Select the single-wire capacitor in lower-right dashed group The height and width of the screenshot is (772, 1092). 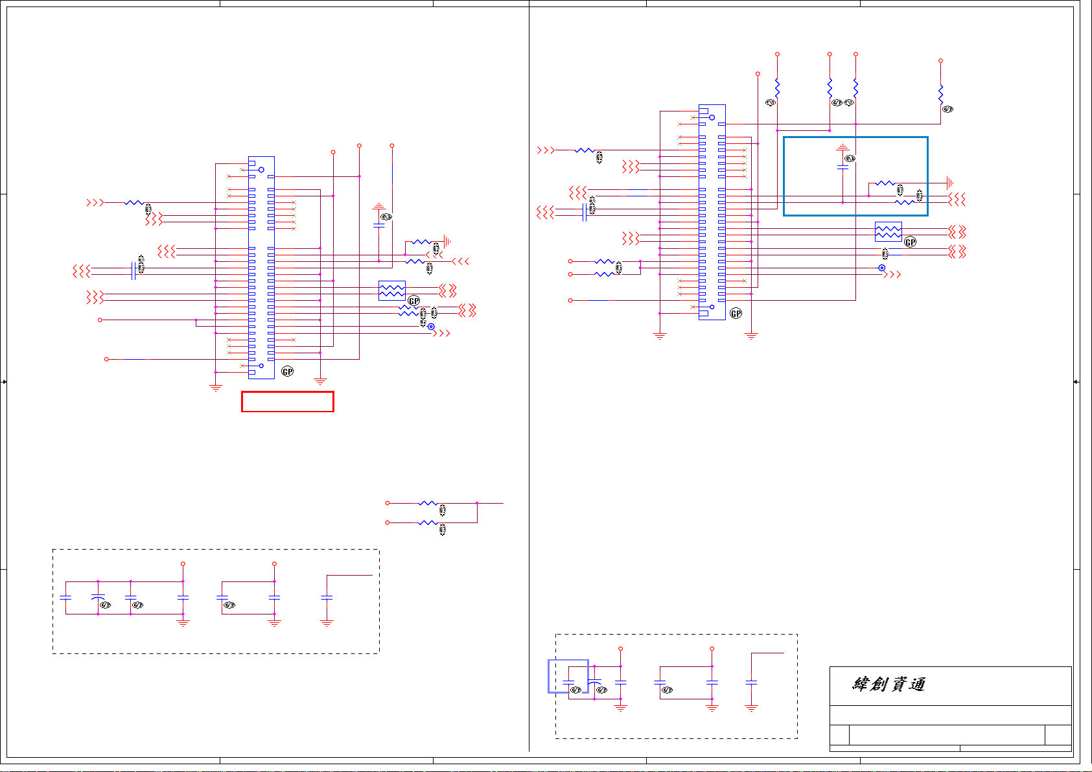pyautogui.click(x=751, y=682)
